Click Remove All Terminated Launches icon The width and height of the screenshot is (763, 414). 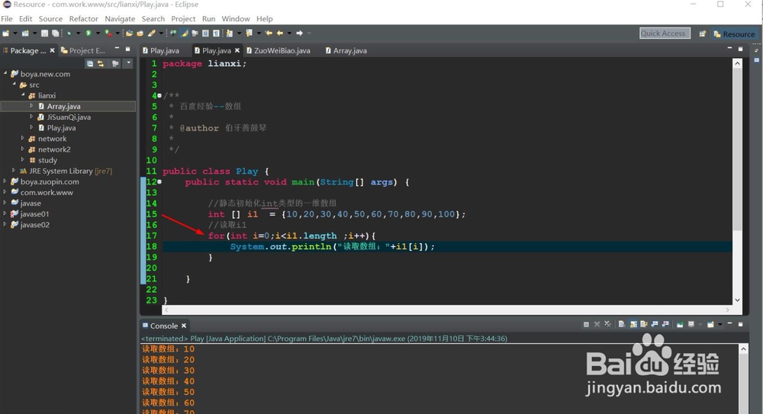[608, 324]
